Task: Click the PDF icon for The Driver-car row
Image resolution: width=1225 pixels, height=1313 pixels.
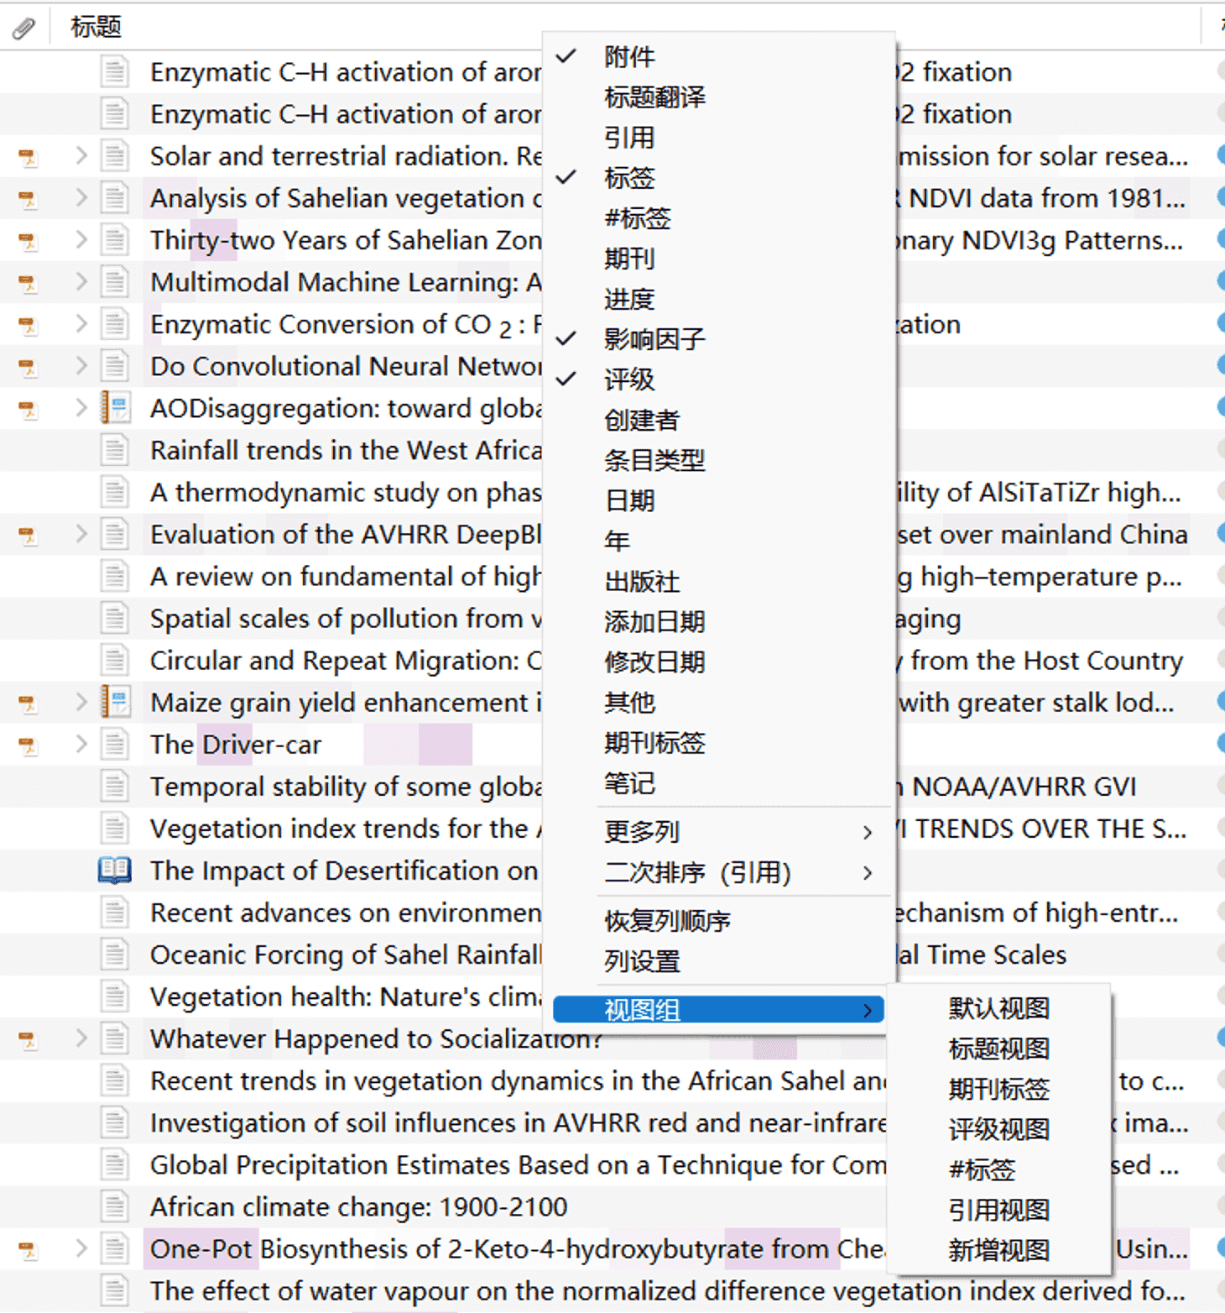Action: [28, 745]
